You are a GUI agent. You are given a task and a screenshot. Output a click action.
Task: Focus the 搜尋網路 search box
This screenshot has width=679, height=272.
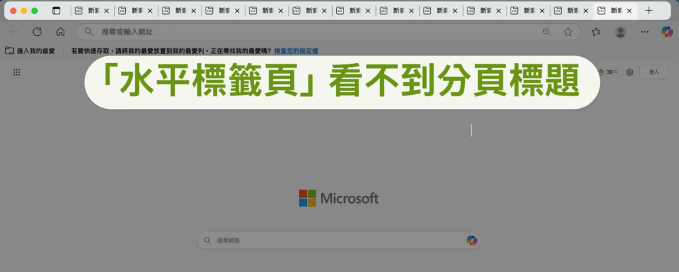(339, 240)
